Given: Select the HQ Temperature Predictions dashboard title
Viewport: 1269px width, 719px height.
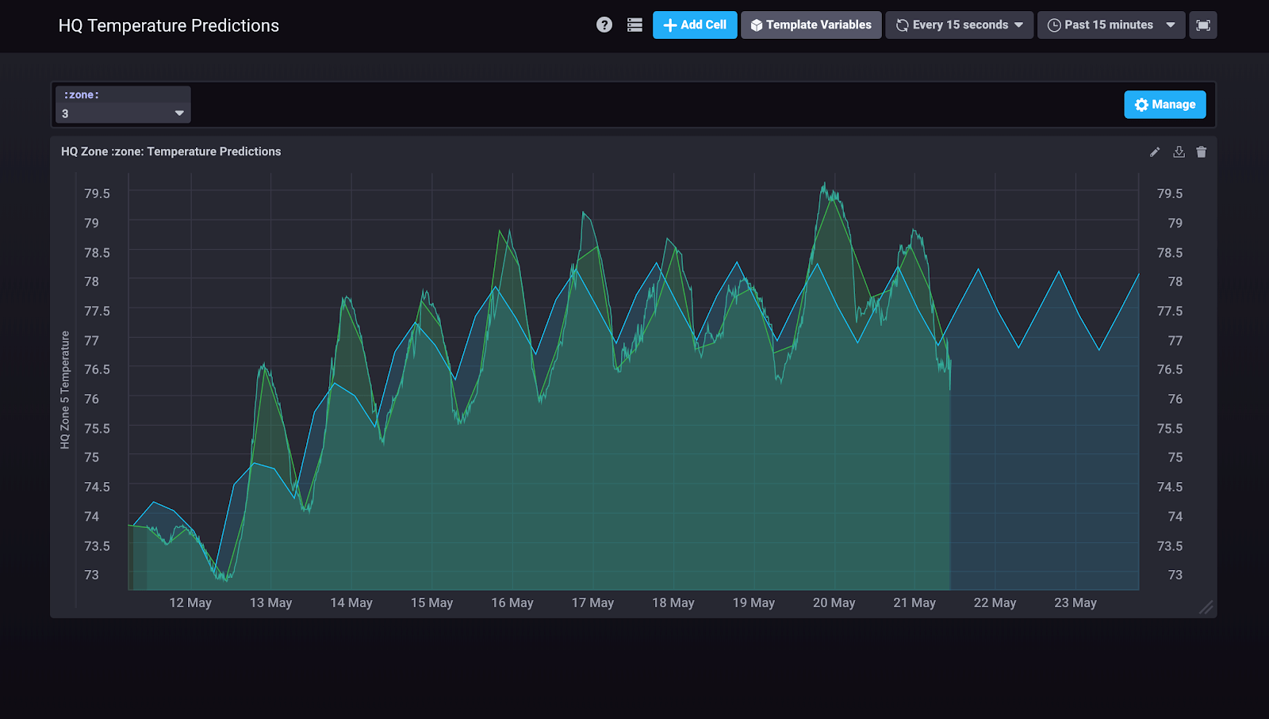Looking at the screenshot, I should tap(168, 25).
